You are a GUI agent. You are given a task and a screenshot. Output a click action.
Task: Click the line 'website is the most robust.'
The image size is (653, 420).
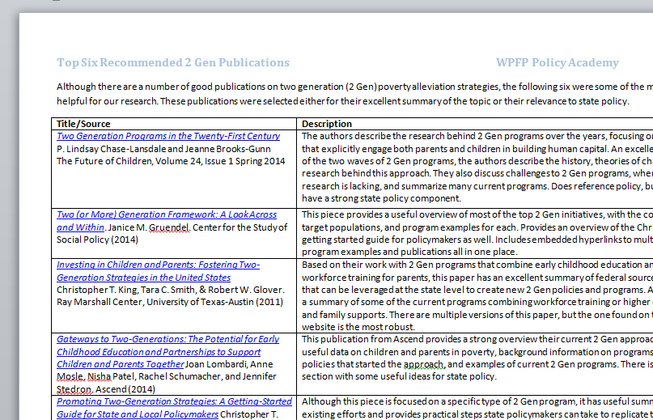point(358,327)
